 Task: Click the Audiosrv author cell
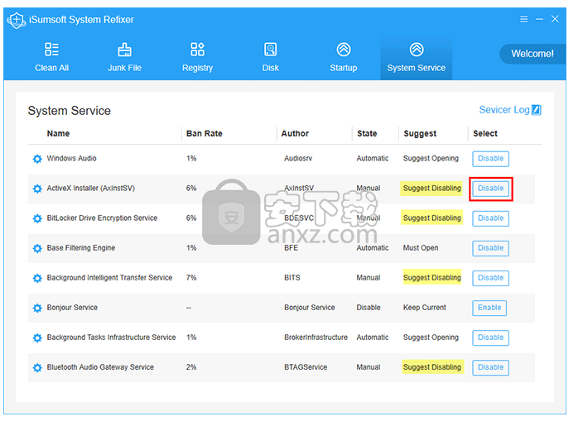click(298, 159)
